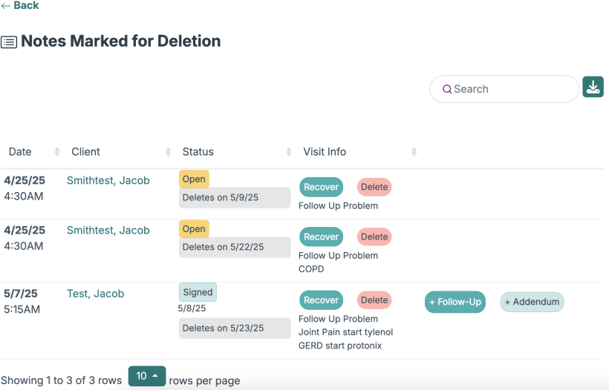Delete the signed Test, Jacob note
The width and height of the screenshot is (609, 390).
click(x=374, y=300)
